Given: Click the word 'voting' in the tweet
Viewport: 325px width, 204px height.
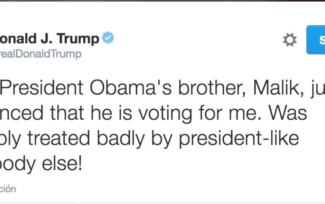Looking at the screenshot, I should 165,114.
